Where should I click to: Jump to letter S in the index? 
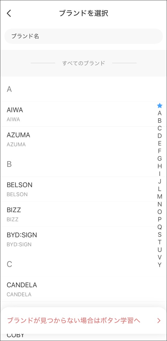tap(160, 235)
